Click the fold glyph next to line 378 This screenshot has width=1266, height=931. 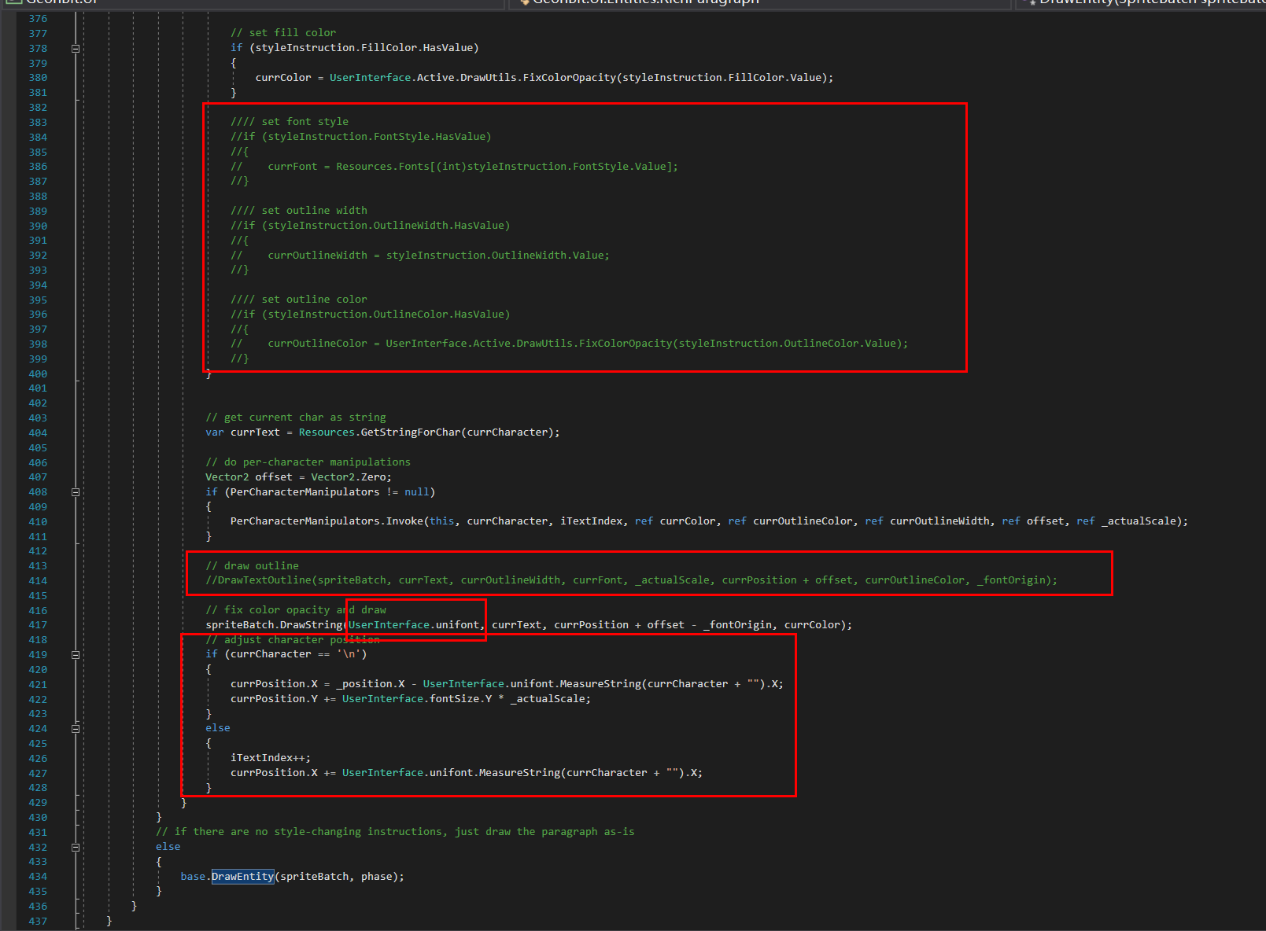pos(75,48)
